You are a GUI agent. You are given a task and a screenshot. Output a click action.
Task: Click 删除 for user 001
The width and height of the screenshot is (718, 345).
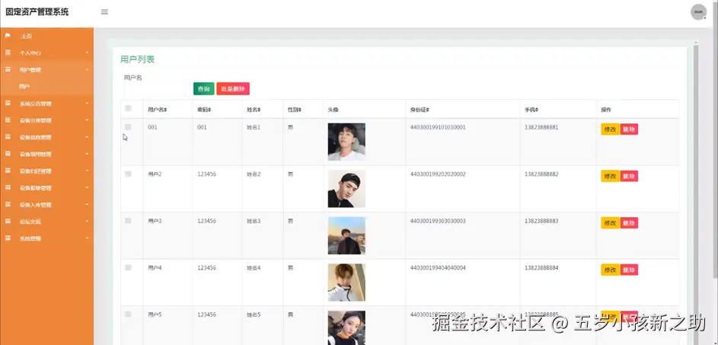point(629,129)
